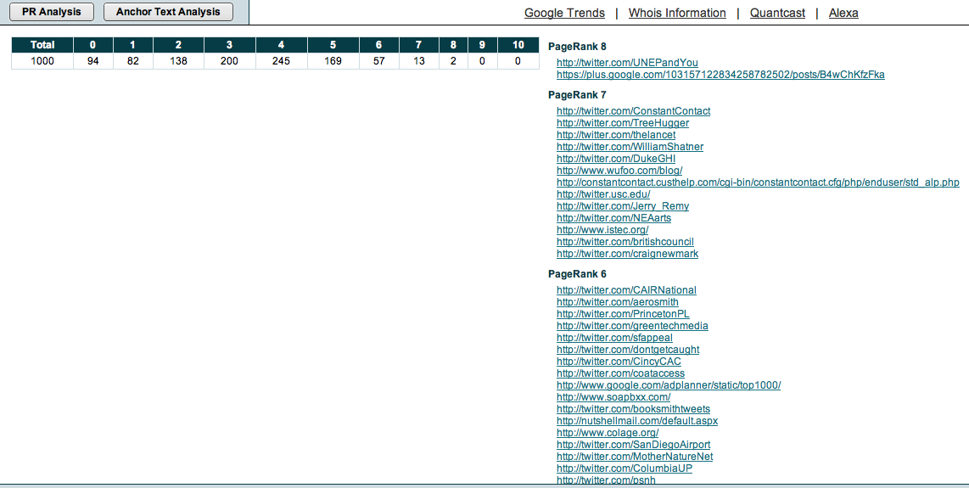This screenshot has height=488, width=969.
Task: Visit the google.com adplanner top1000 link
Action: tap(668, 385)
